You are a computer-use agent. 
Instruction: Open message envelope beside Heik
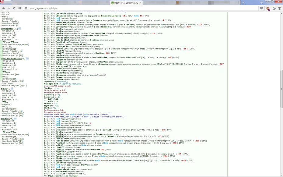[x=12, y=88]
